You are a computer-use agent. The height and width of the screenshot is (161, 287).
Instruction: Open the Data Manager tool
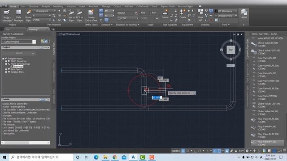[x=18, y=16]
